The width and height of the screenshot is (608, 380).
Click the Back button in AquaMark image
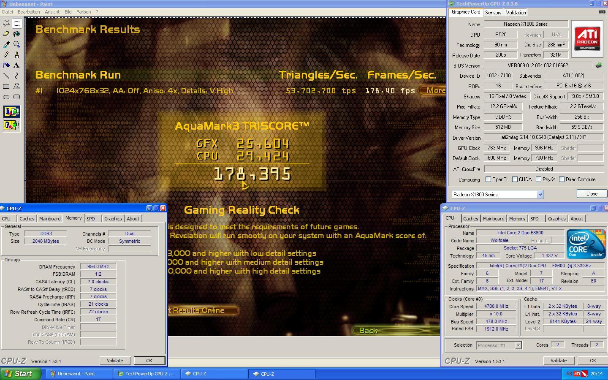click(x=396, y=331)
